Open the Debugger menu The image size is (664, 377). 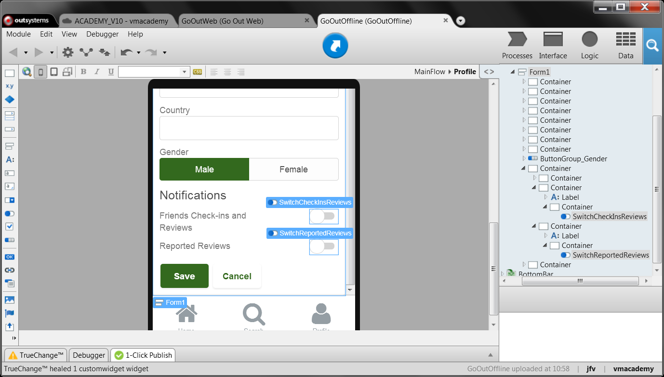(102, 34)
